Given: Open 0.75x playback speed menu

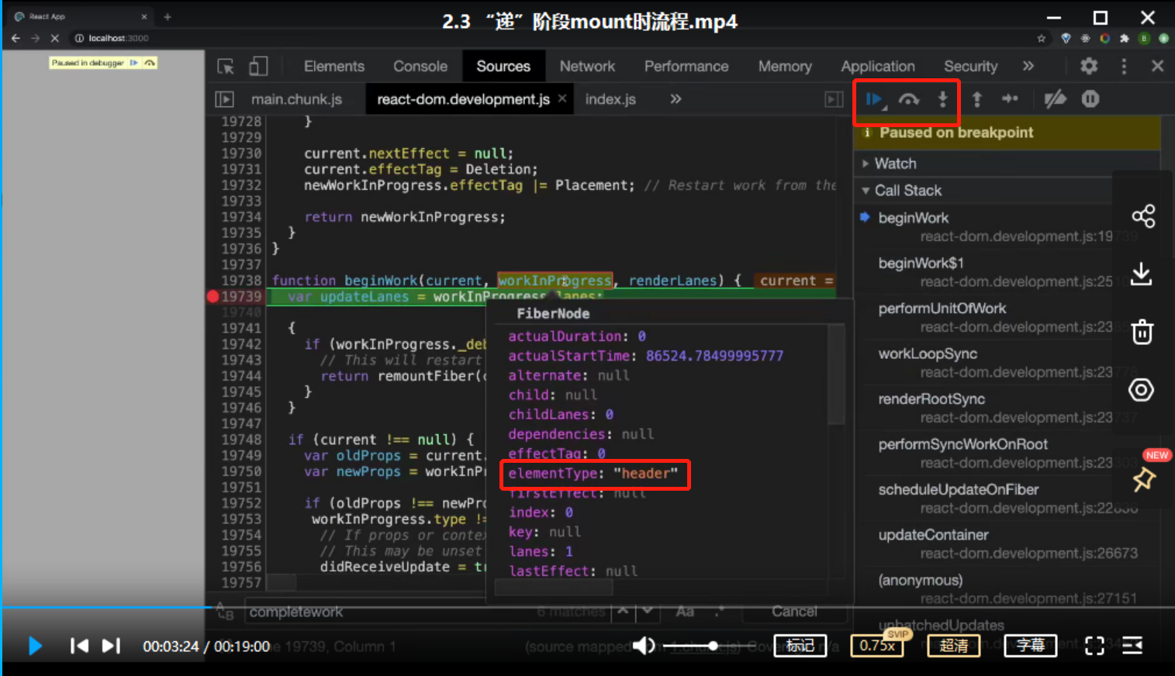Looking at the screenshot, I should [877, 645].
